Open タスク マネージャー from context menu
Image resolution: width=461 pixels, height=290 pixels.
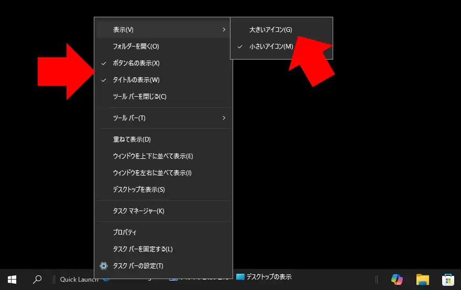[x=138, y=211]
